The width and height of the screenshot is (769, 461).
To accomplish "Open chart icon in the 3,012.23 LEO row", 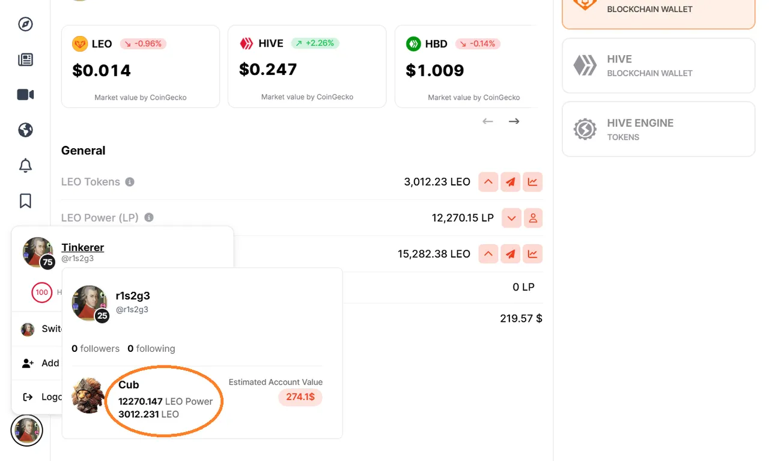I will pyautogui.click(x=533, y=182).
